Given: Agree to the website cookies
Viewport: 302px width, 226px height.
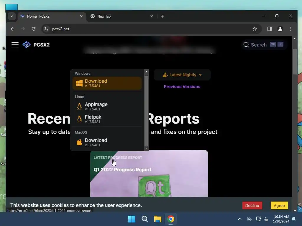Looking at the screenshot, I should pyautogui.click(x=279, y=205).
